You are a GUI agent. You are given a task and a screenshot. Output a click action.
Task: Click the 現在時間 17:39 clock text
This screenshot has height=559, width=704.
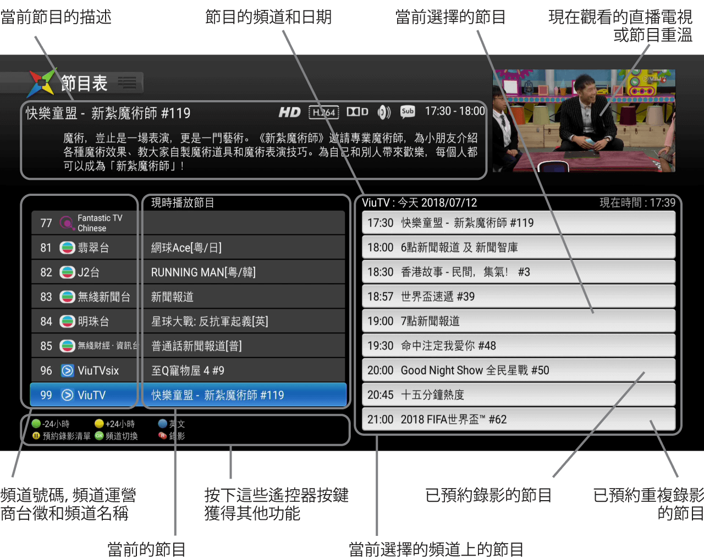click(x=637, y=202)
